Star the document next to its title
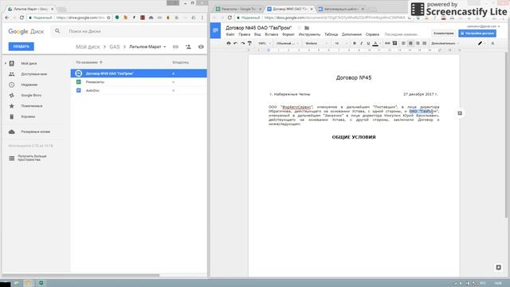 click(300, 28)
